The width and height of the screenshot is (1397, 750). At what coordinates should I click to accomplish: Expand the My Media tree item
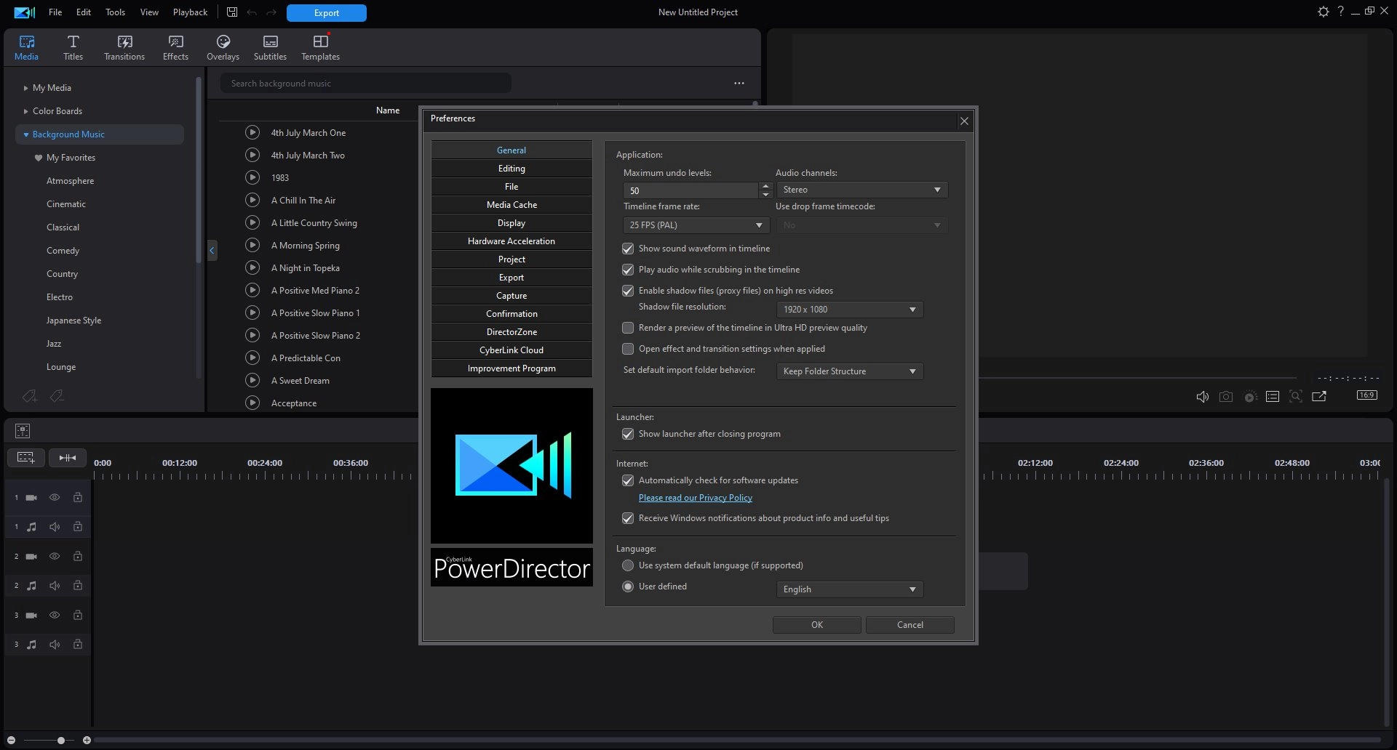click(x=25, y=88)
